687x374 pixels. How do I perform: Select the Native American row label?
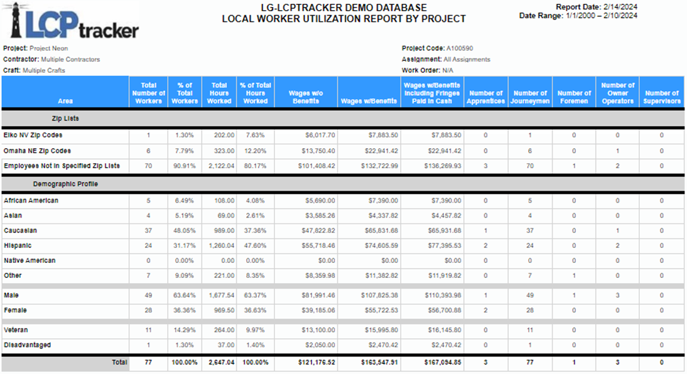pyautogui.click(x=30, y=260)
